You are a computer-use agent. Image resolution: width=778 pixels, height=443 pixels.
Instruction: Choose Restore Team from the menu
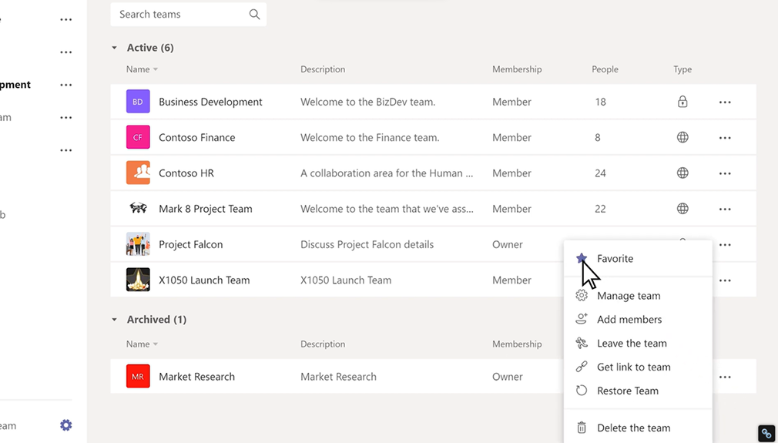coord(638,391)
